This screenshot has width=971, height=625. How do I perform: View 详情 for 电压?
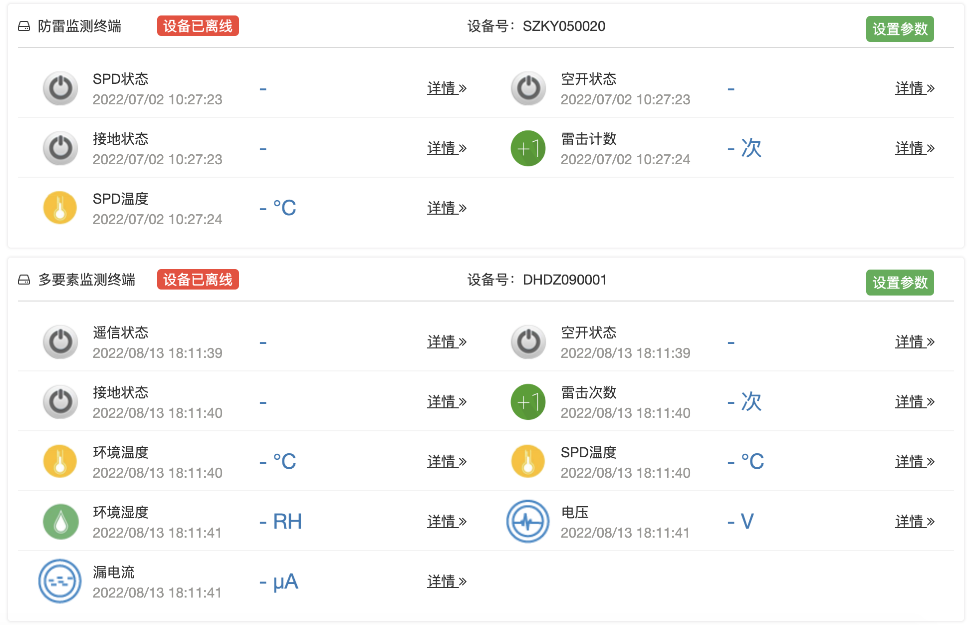click(x=915, y=522)
